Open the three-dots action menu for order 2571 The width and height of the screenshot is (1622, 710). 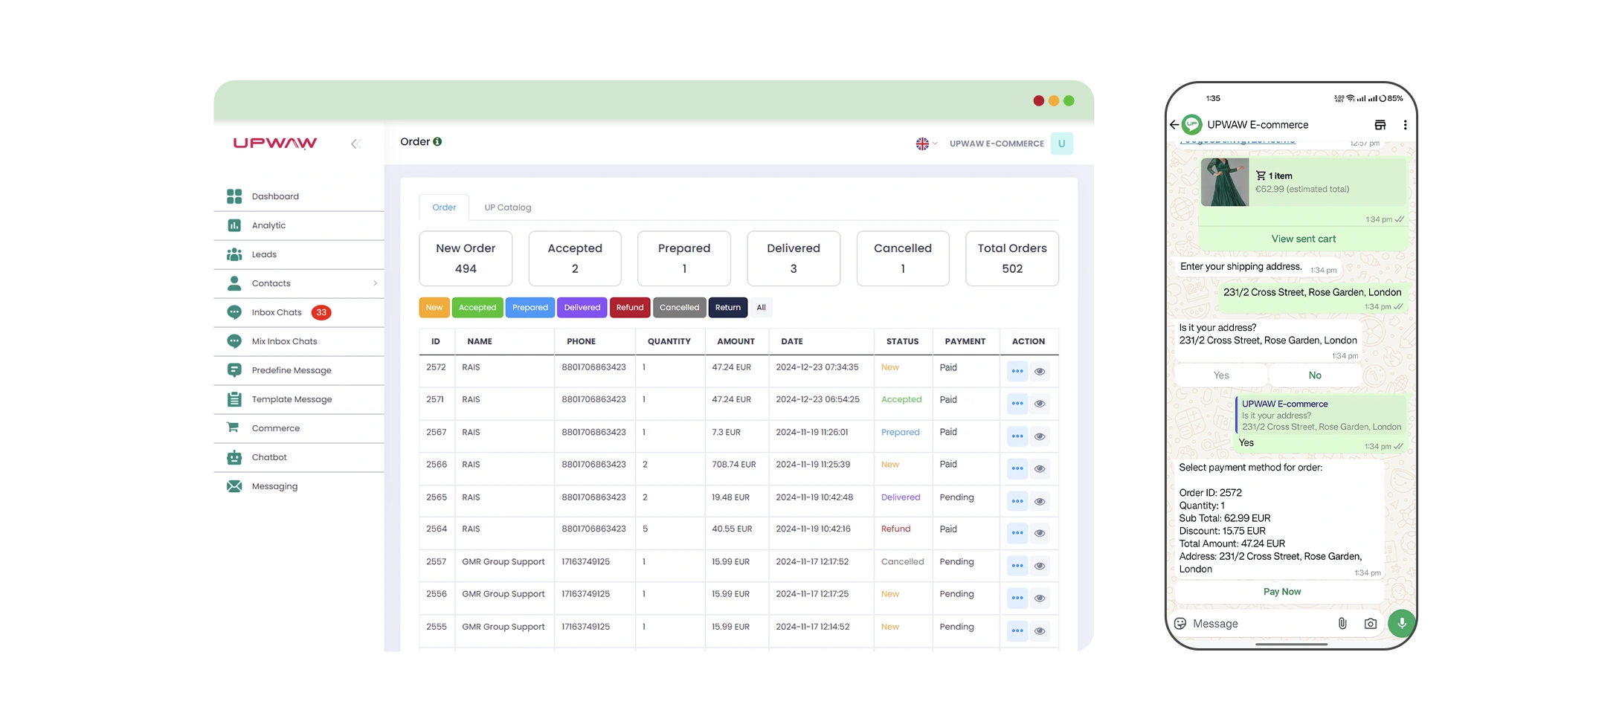tap(1017, 404)
